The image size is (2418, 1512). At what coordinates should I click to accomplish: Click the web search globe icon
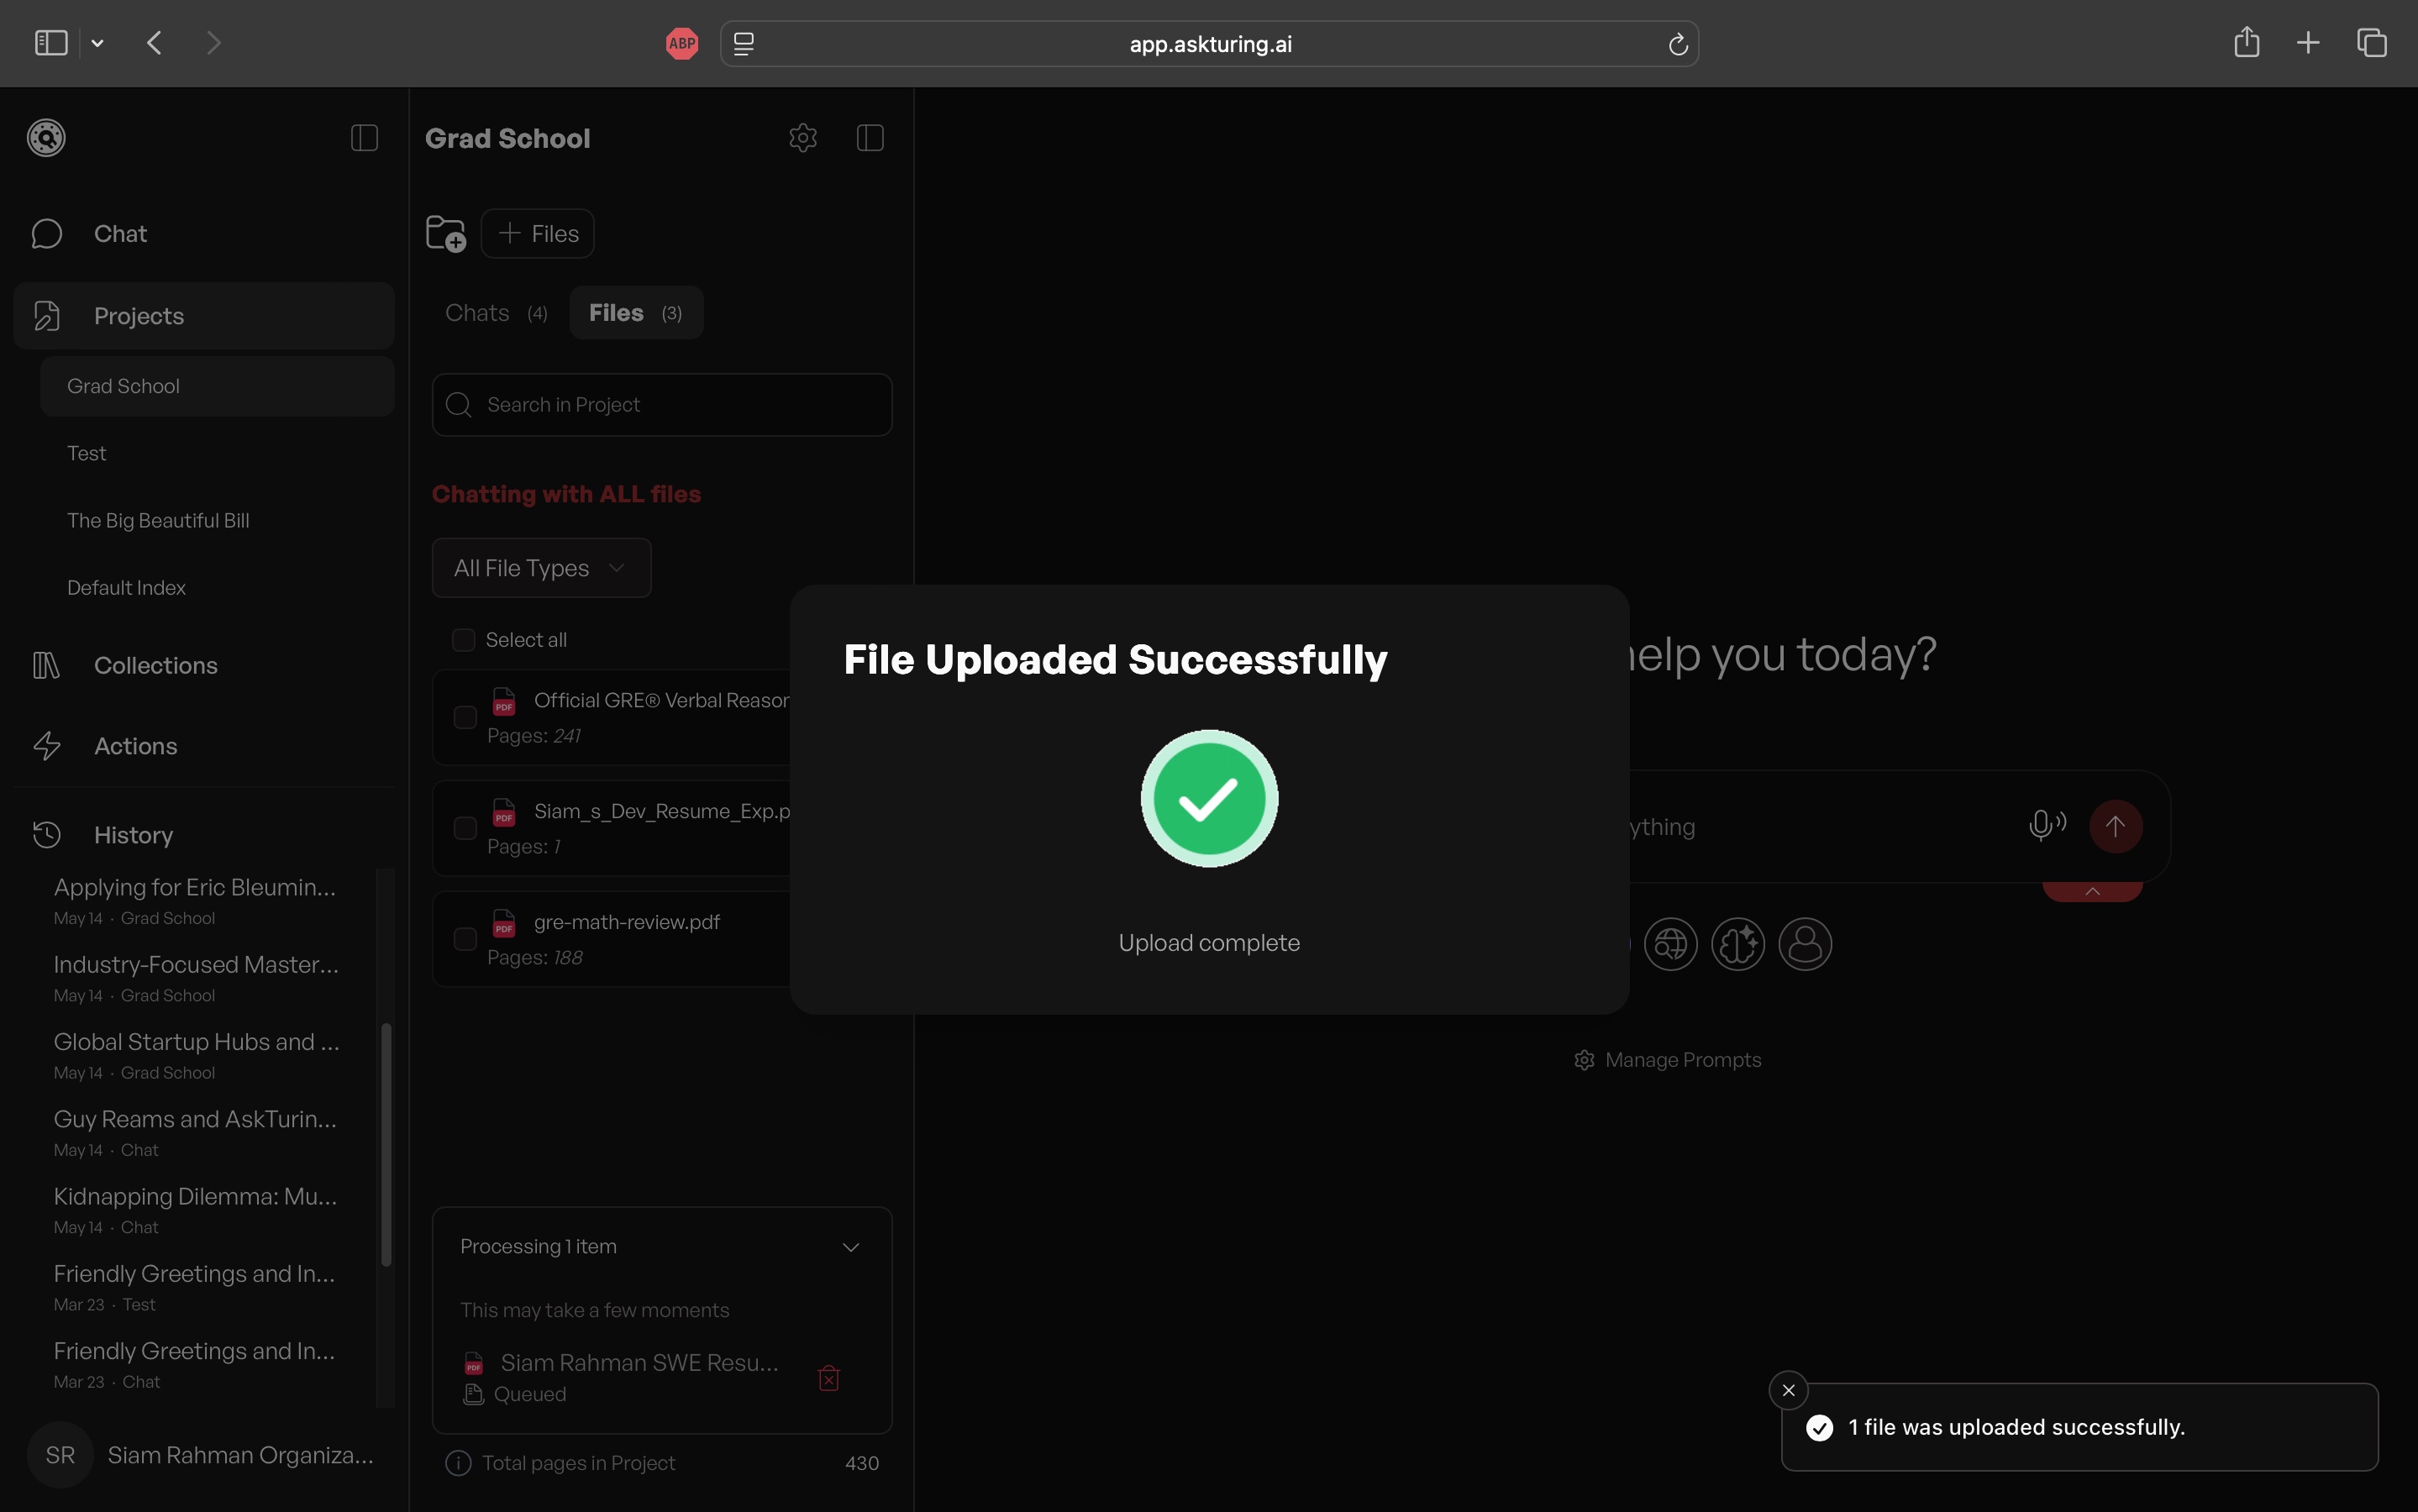[1671, 944]
